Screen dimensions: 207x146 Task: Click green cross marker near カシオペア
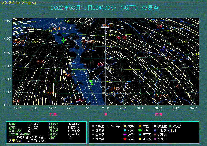[x=63, y=40]
